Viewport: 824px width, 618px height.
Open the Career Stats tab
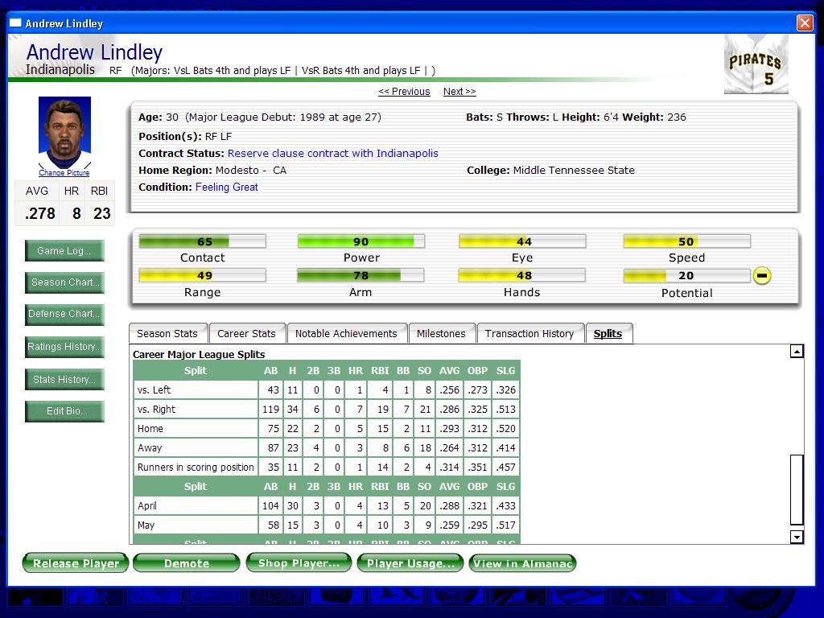(247, 334)
